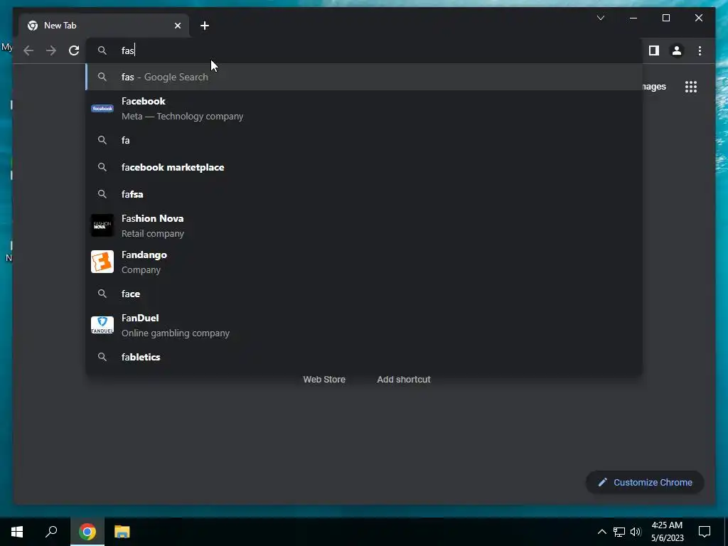728x546 pixels.
Task: Click the Chrome taskbar icon
Action: pos(87,532)
